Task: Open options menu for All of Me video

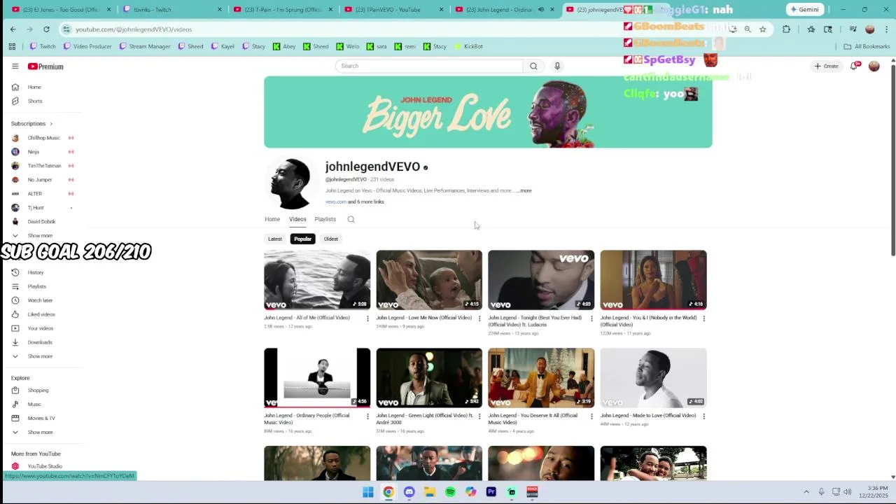Action: 367,318
